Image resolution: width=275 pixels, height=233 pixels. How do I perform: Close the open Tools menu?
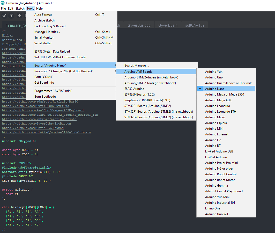[30, 9]
